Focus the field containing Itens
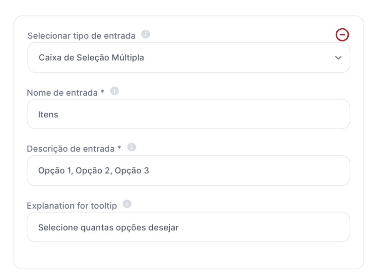The height and width of the screenshot is (279, 381). click(189, 114)
